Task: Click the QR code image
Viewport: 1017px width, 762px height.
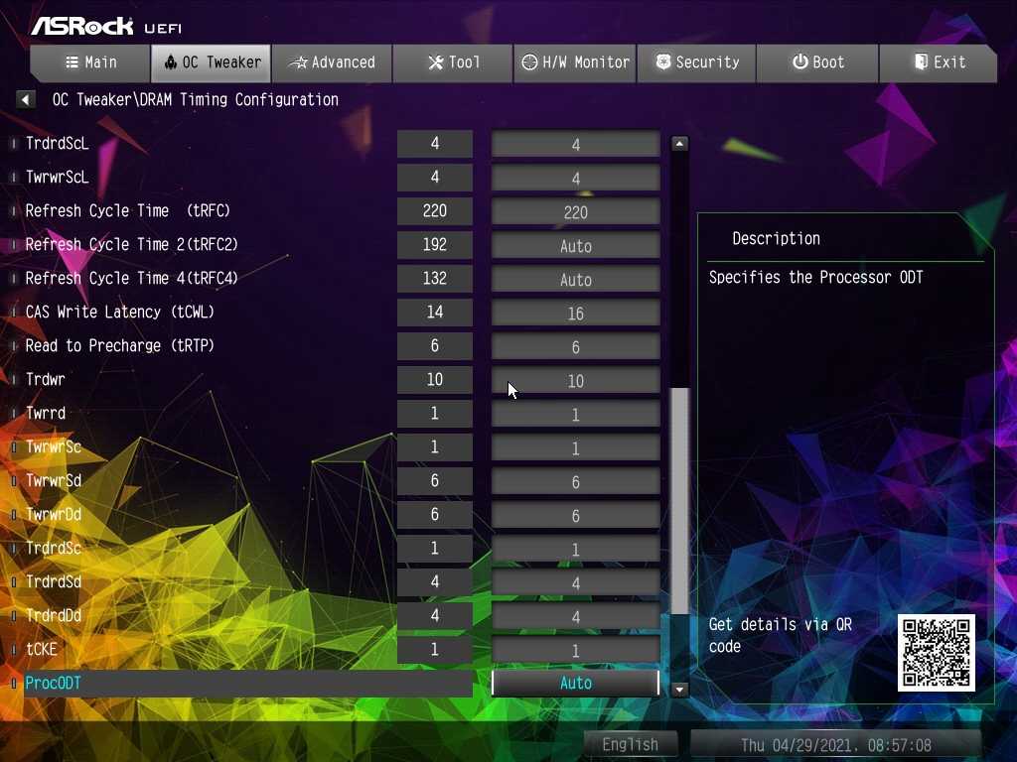Action: (936, 652)
